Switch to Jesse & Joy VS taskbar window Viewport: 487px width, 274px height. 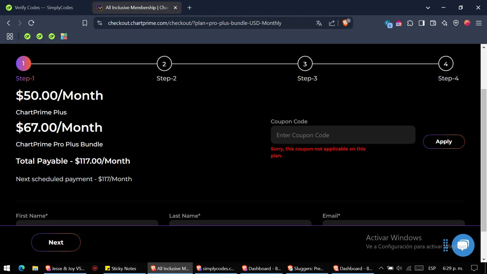coord(65,268)
